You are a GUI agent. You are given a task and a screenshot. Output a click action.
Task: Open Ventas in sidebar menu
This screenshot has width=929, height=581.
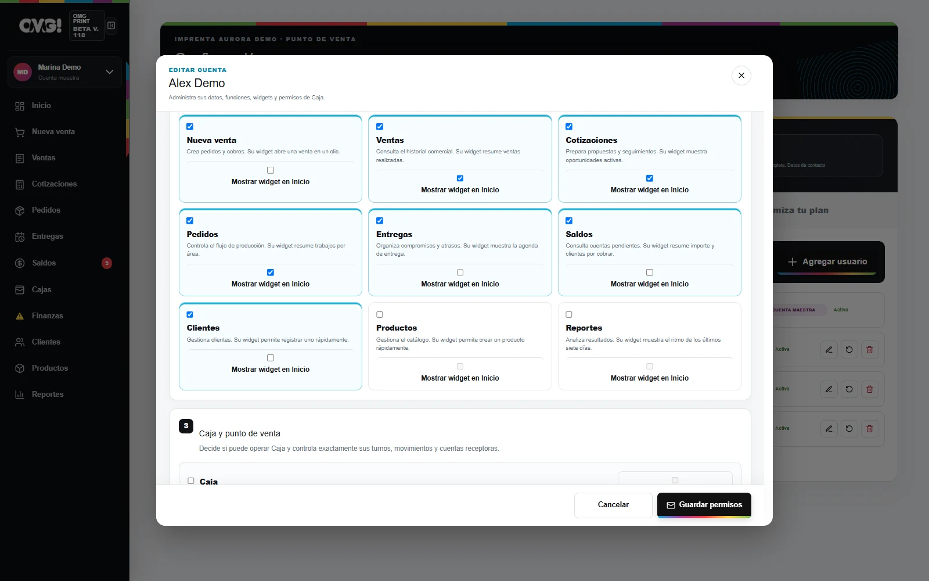pyautogui.click(x=44, y=158)
